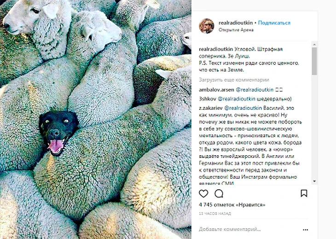
Task: Open ambalov.arsen commenter profile
Action: 216,90
